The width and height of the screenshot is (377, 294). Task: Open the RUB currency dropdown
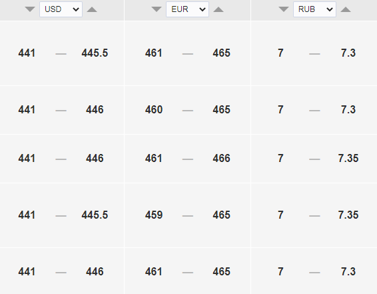[314, 9]
